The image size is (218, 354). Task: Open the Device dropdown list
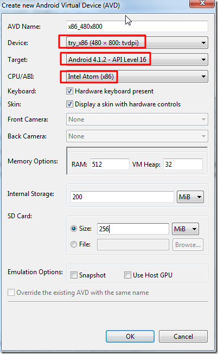(137, 43)
